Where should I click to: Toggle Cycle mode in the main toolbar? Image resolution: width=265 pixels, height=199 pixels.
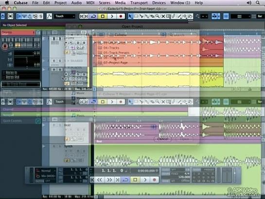click(x=93, y=16)
